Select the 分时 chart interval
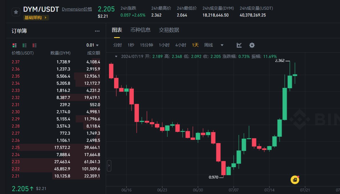340x194 pixels. click(x=118, y=45)
